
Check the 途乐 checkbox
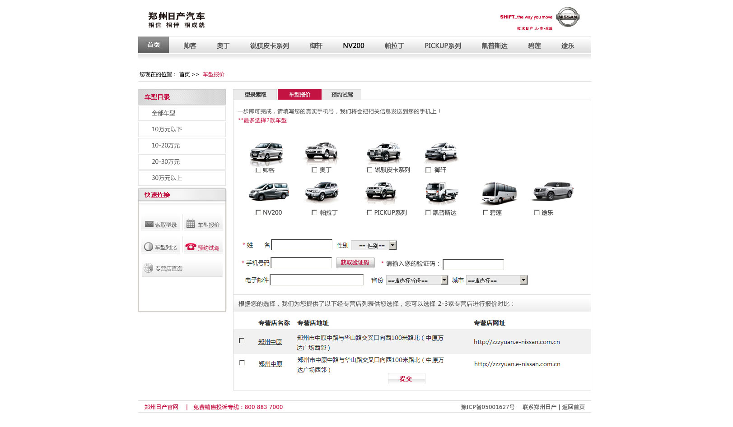[537, 212]
